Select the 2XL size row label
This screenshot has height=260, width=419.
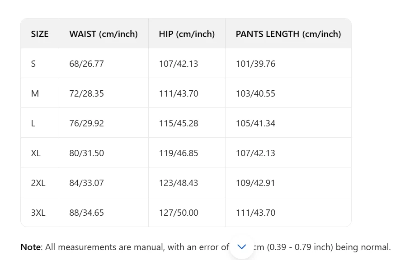38,183
